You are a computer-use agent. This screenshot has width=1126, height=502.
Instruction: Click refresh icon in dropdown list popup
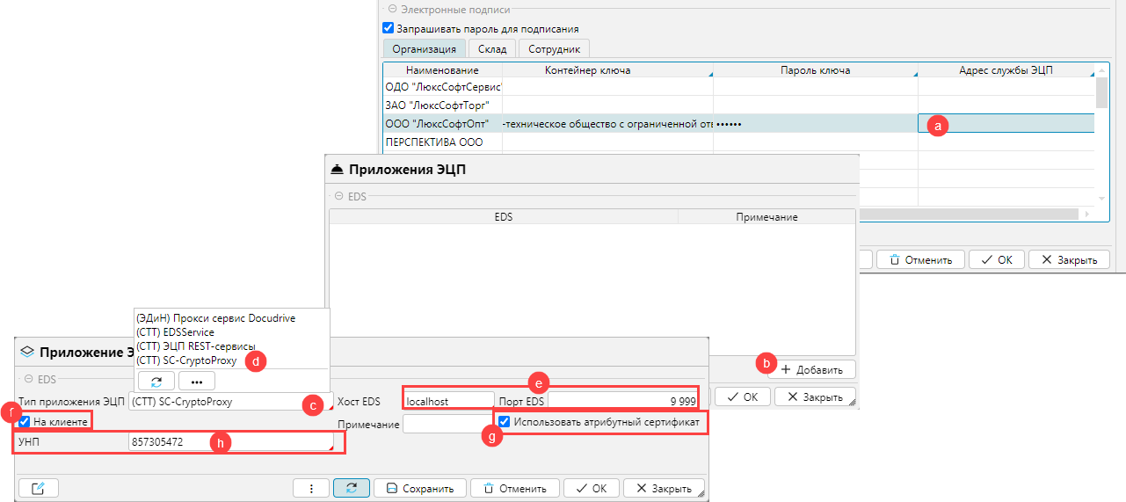click(x=156, y=381)
